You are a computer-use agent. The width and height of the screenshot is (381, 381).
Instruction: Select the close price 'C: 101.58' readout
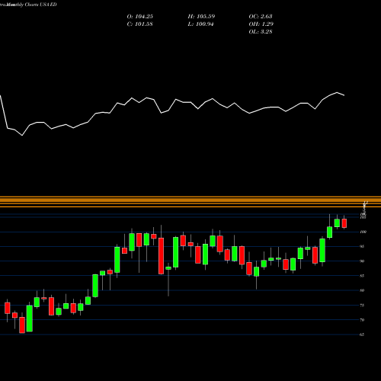(140, 24)
